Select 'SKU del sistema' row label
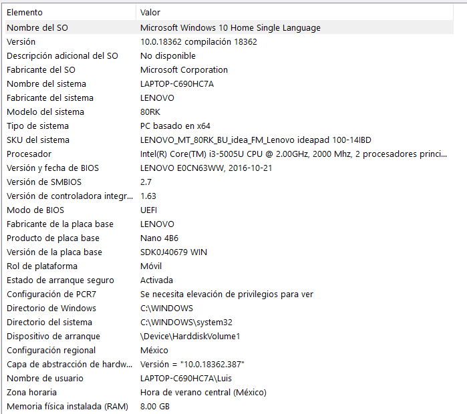 38,140
